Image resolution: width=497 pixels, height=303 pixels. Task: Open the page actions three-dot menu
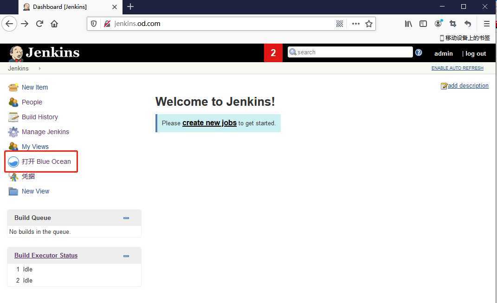355,24
